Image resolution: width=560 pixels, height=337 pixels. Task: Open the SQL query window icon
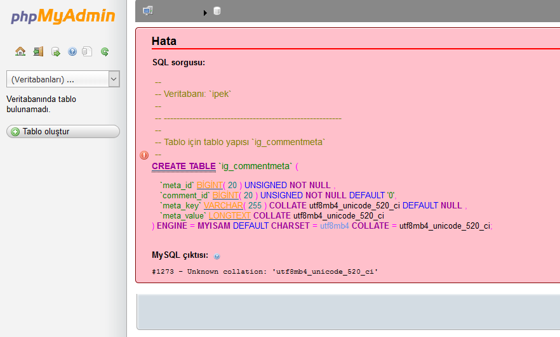56,52
